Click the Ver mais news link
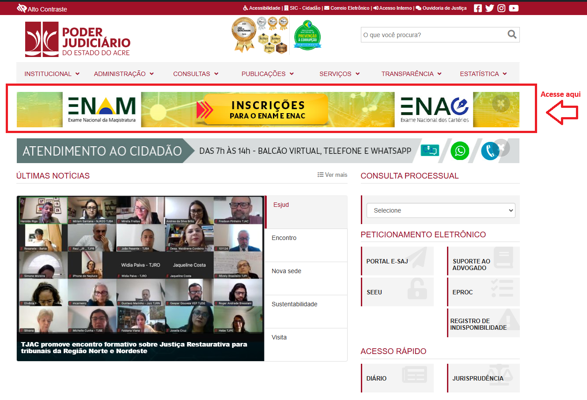The height and width of the screenshot is (400, 587). click(332, 175)
